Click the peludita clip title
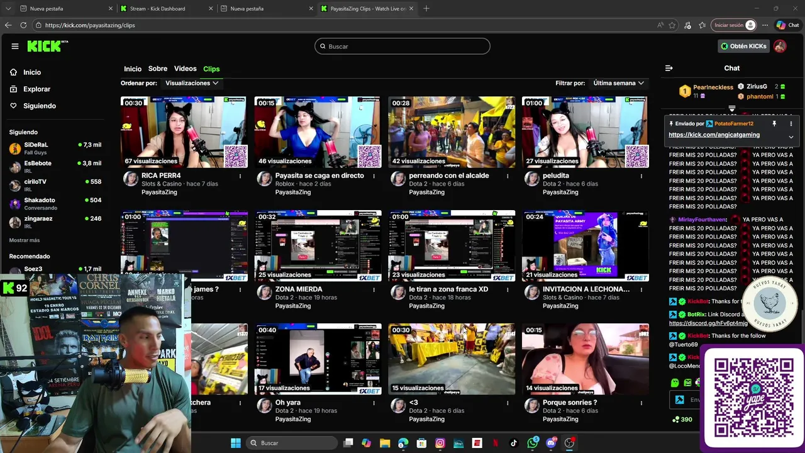Screen dimensions: 805x453 (556, 176)
